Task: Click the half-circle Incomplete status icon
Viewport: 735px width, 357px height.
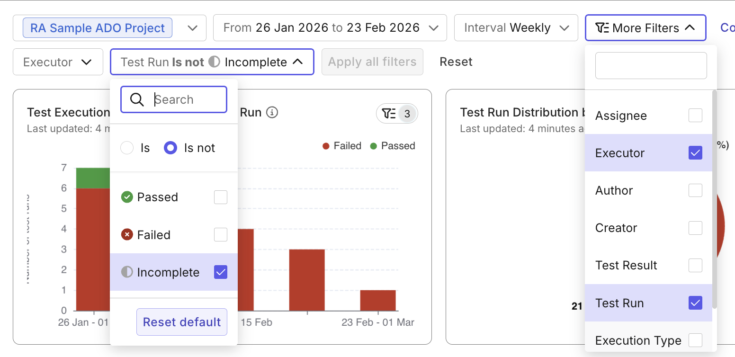Action: coord(126,272)
